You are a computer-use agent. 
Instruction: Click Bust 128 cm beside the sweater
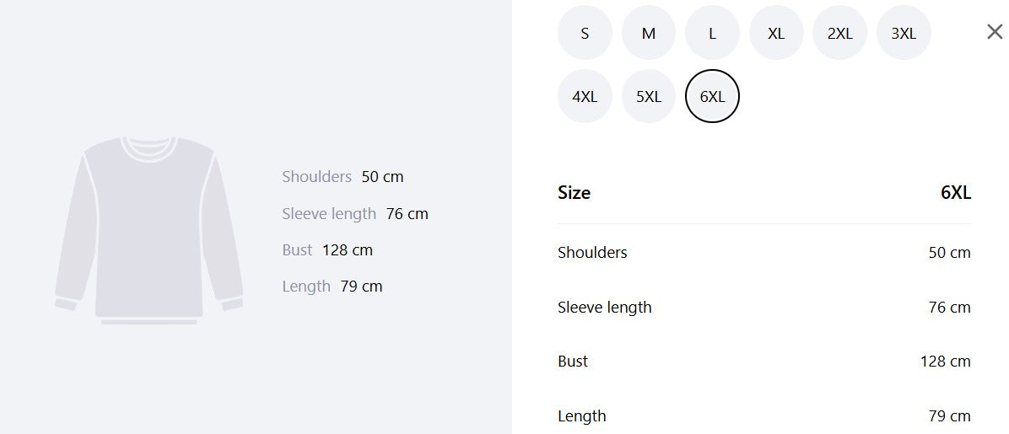(326, 249)
